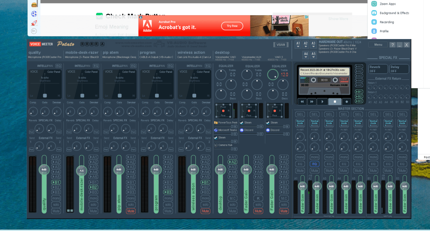The height and width of the screenshot is (231, 430).
Task: Toggle B2 routing on mobile-desk-razer strip
Action: [x=93, y=187]
